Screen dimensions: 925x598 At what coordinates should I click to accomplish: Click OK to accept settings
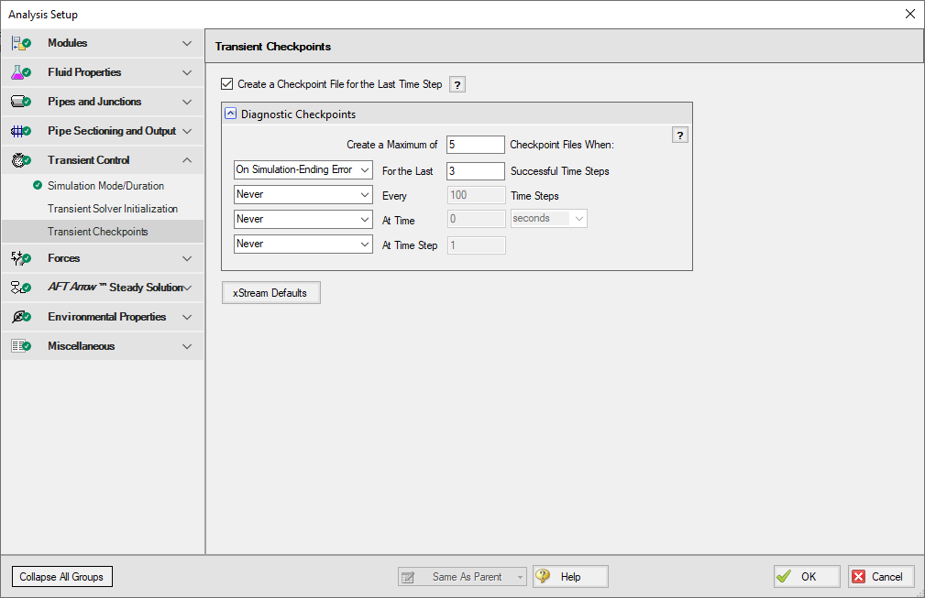click(x=807, y=577)
